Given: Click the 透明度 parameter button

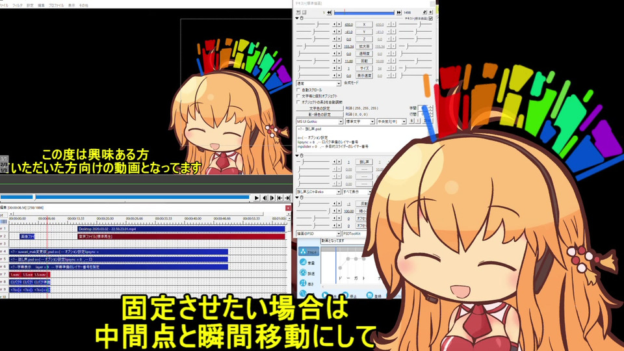Looking at the screenshot, I should [x=364, y=53].
